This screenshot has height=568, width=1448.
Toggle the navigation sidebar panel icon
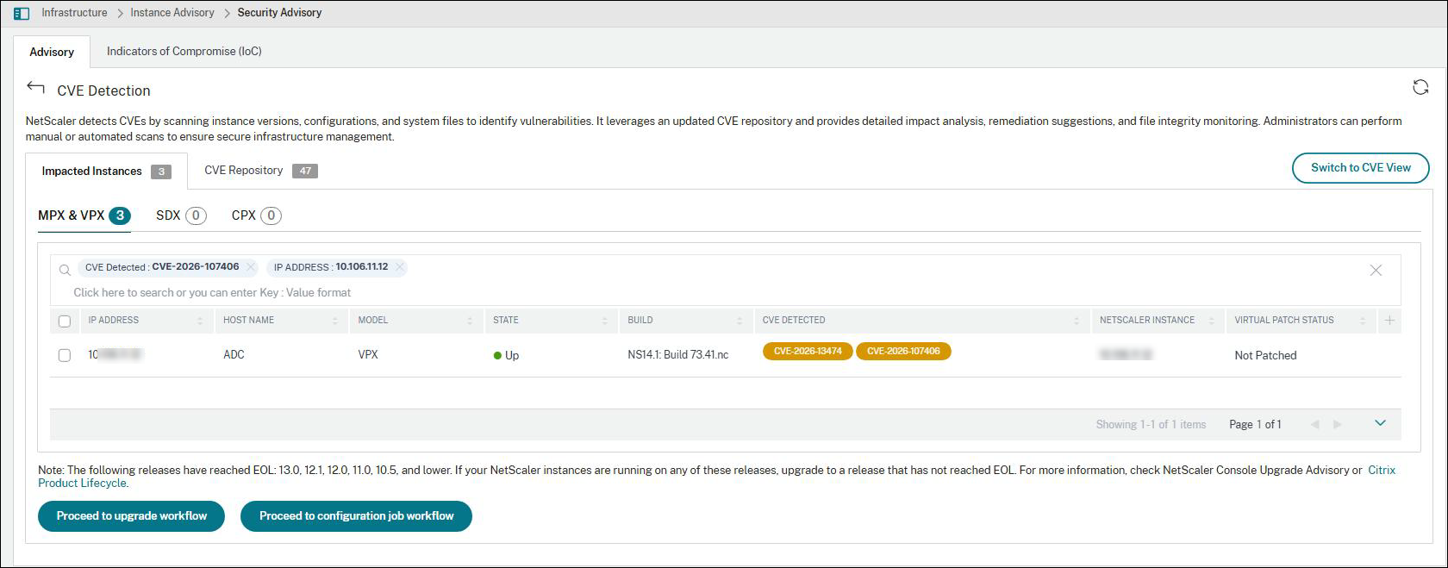tap(22, 13)
